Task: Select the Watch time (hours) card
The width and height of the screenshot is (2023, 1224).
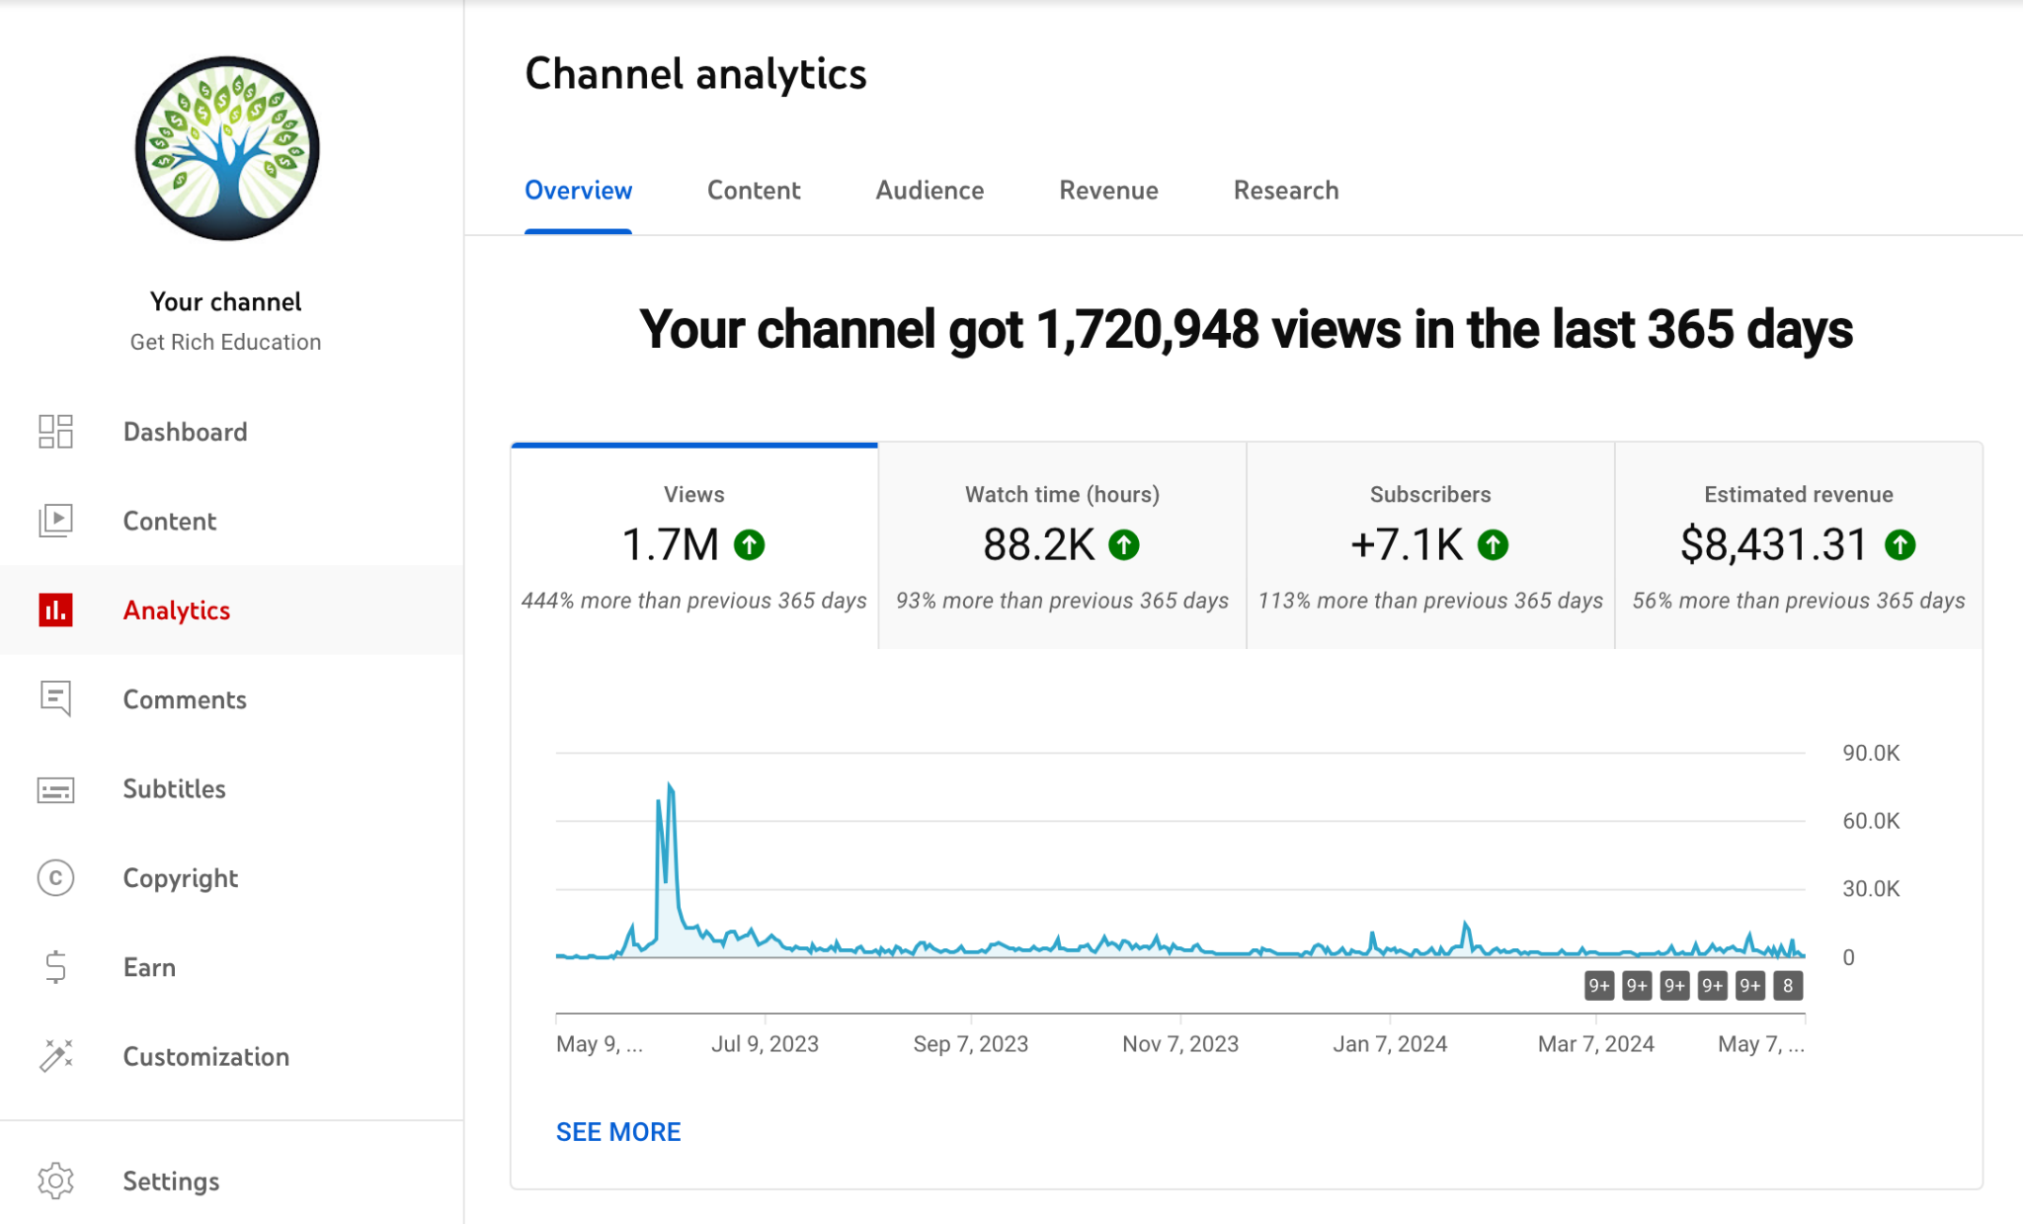Action: (1063, 545)
